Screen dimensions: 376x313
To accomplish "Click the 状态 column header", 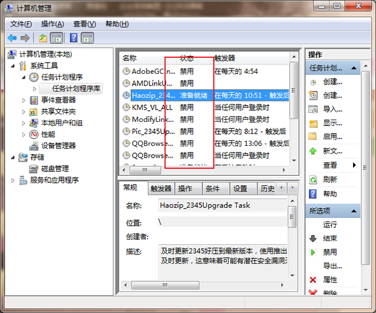I will point(187,58).
